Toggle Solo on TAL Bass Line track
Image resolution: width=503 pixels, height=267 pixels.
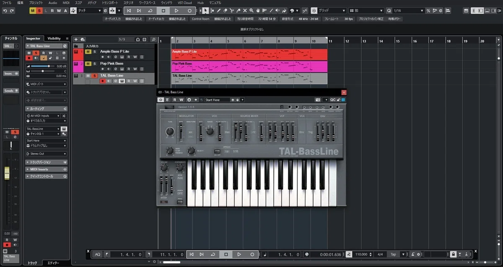(x=95, y=75)
